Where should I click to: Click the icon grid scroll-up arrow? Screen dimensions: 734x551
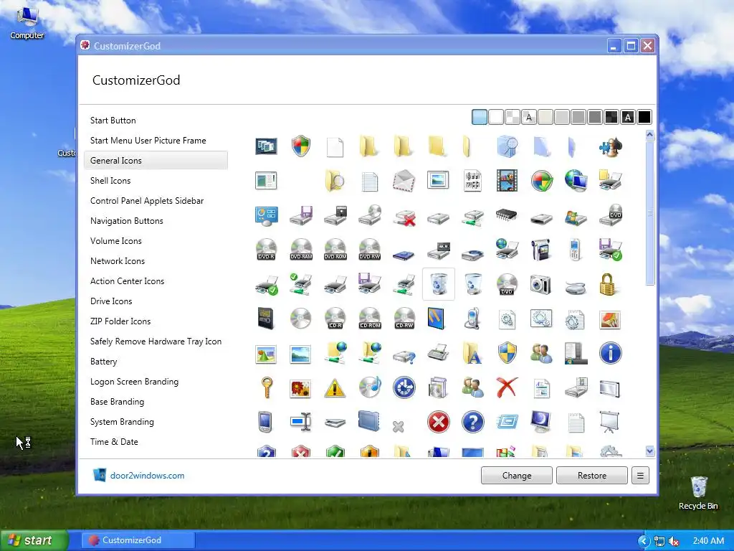pos(649,136)
